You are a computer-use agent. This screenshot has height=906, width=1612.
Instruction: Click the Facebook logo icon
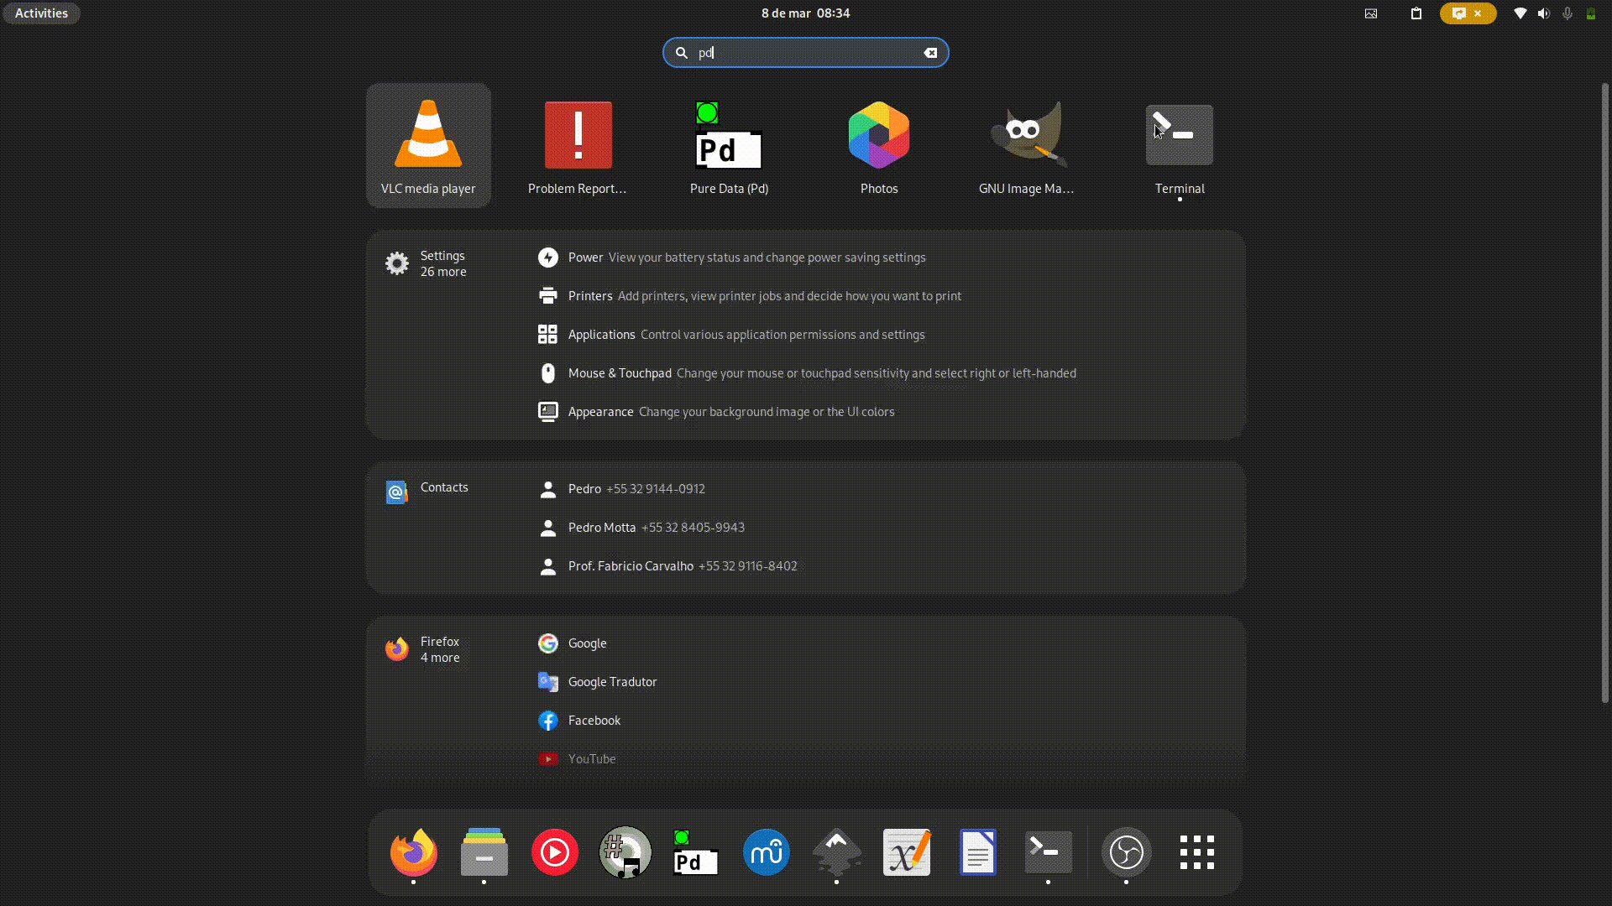pyautogui.click(x=548, y=721)
